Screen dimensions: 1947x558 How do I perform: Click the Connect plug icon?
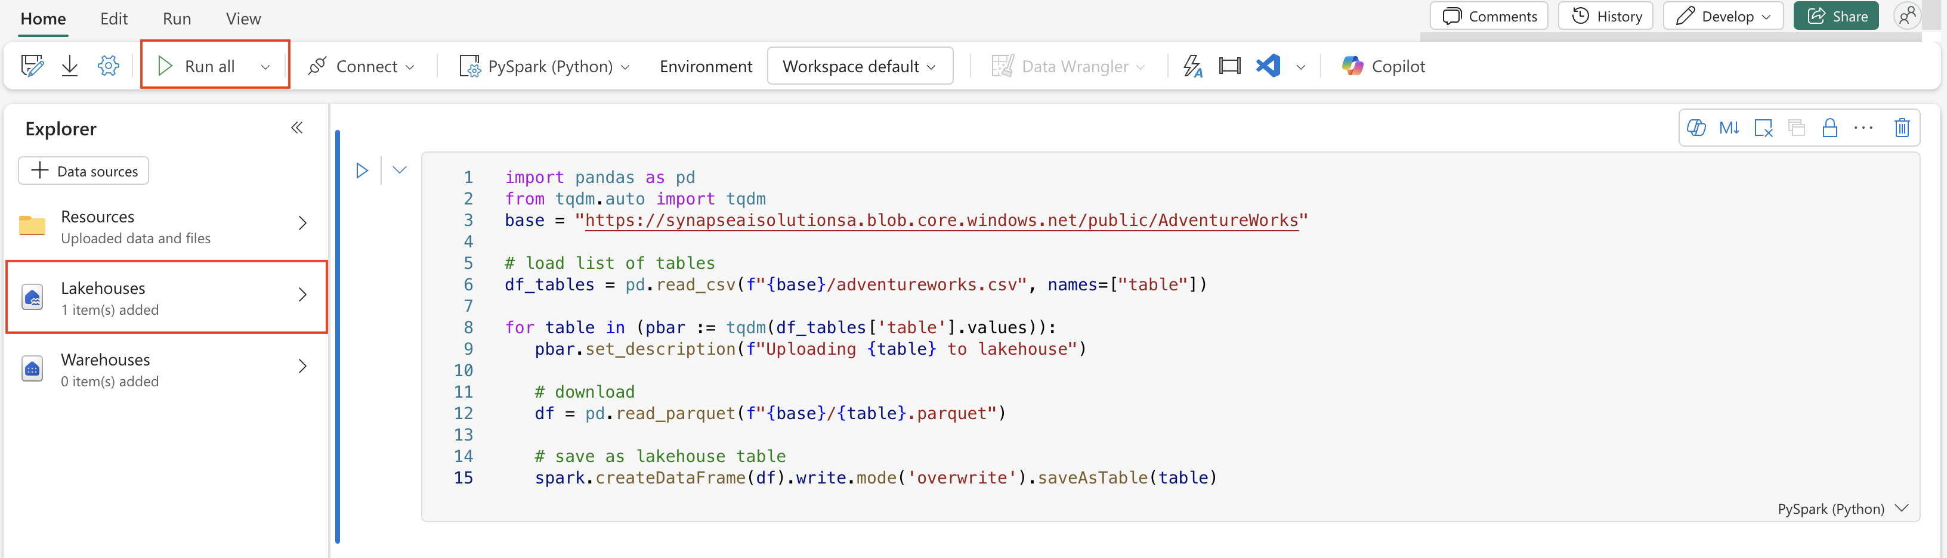point(317,66)
